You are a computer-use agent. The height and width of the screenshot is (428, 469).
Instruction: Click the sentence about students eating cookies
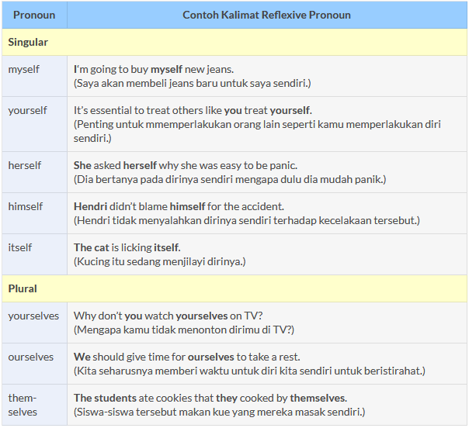tap(210, 398)
